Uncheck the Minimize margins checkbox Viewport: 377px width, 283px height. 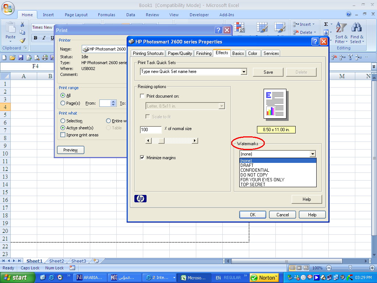tap(142, 158)
